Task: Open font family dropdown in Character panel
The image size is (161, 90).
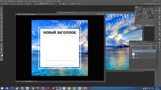Action: click(144, 9)
